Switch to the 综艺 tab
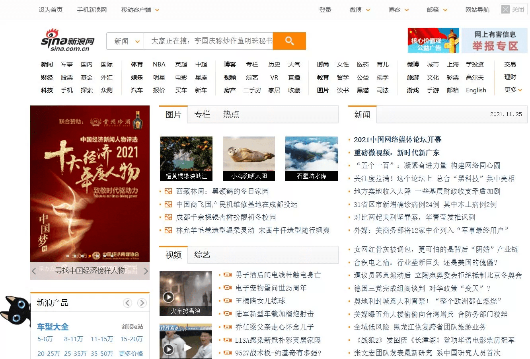Viewport: 530px width, 359px height. tap(202, 255)
